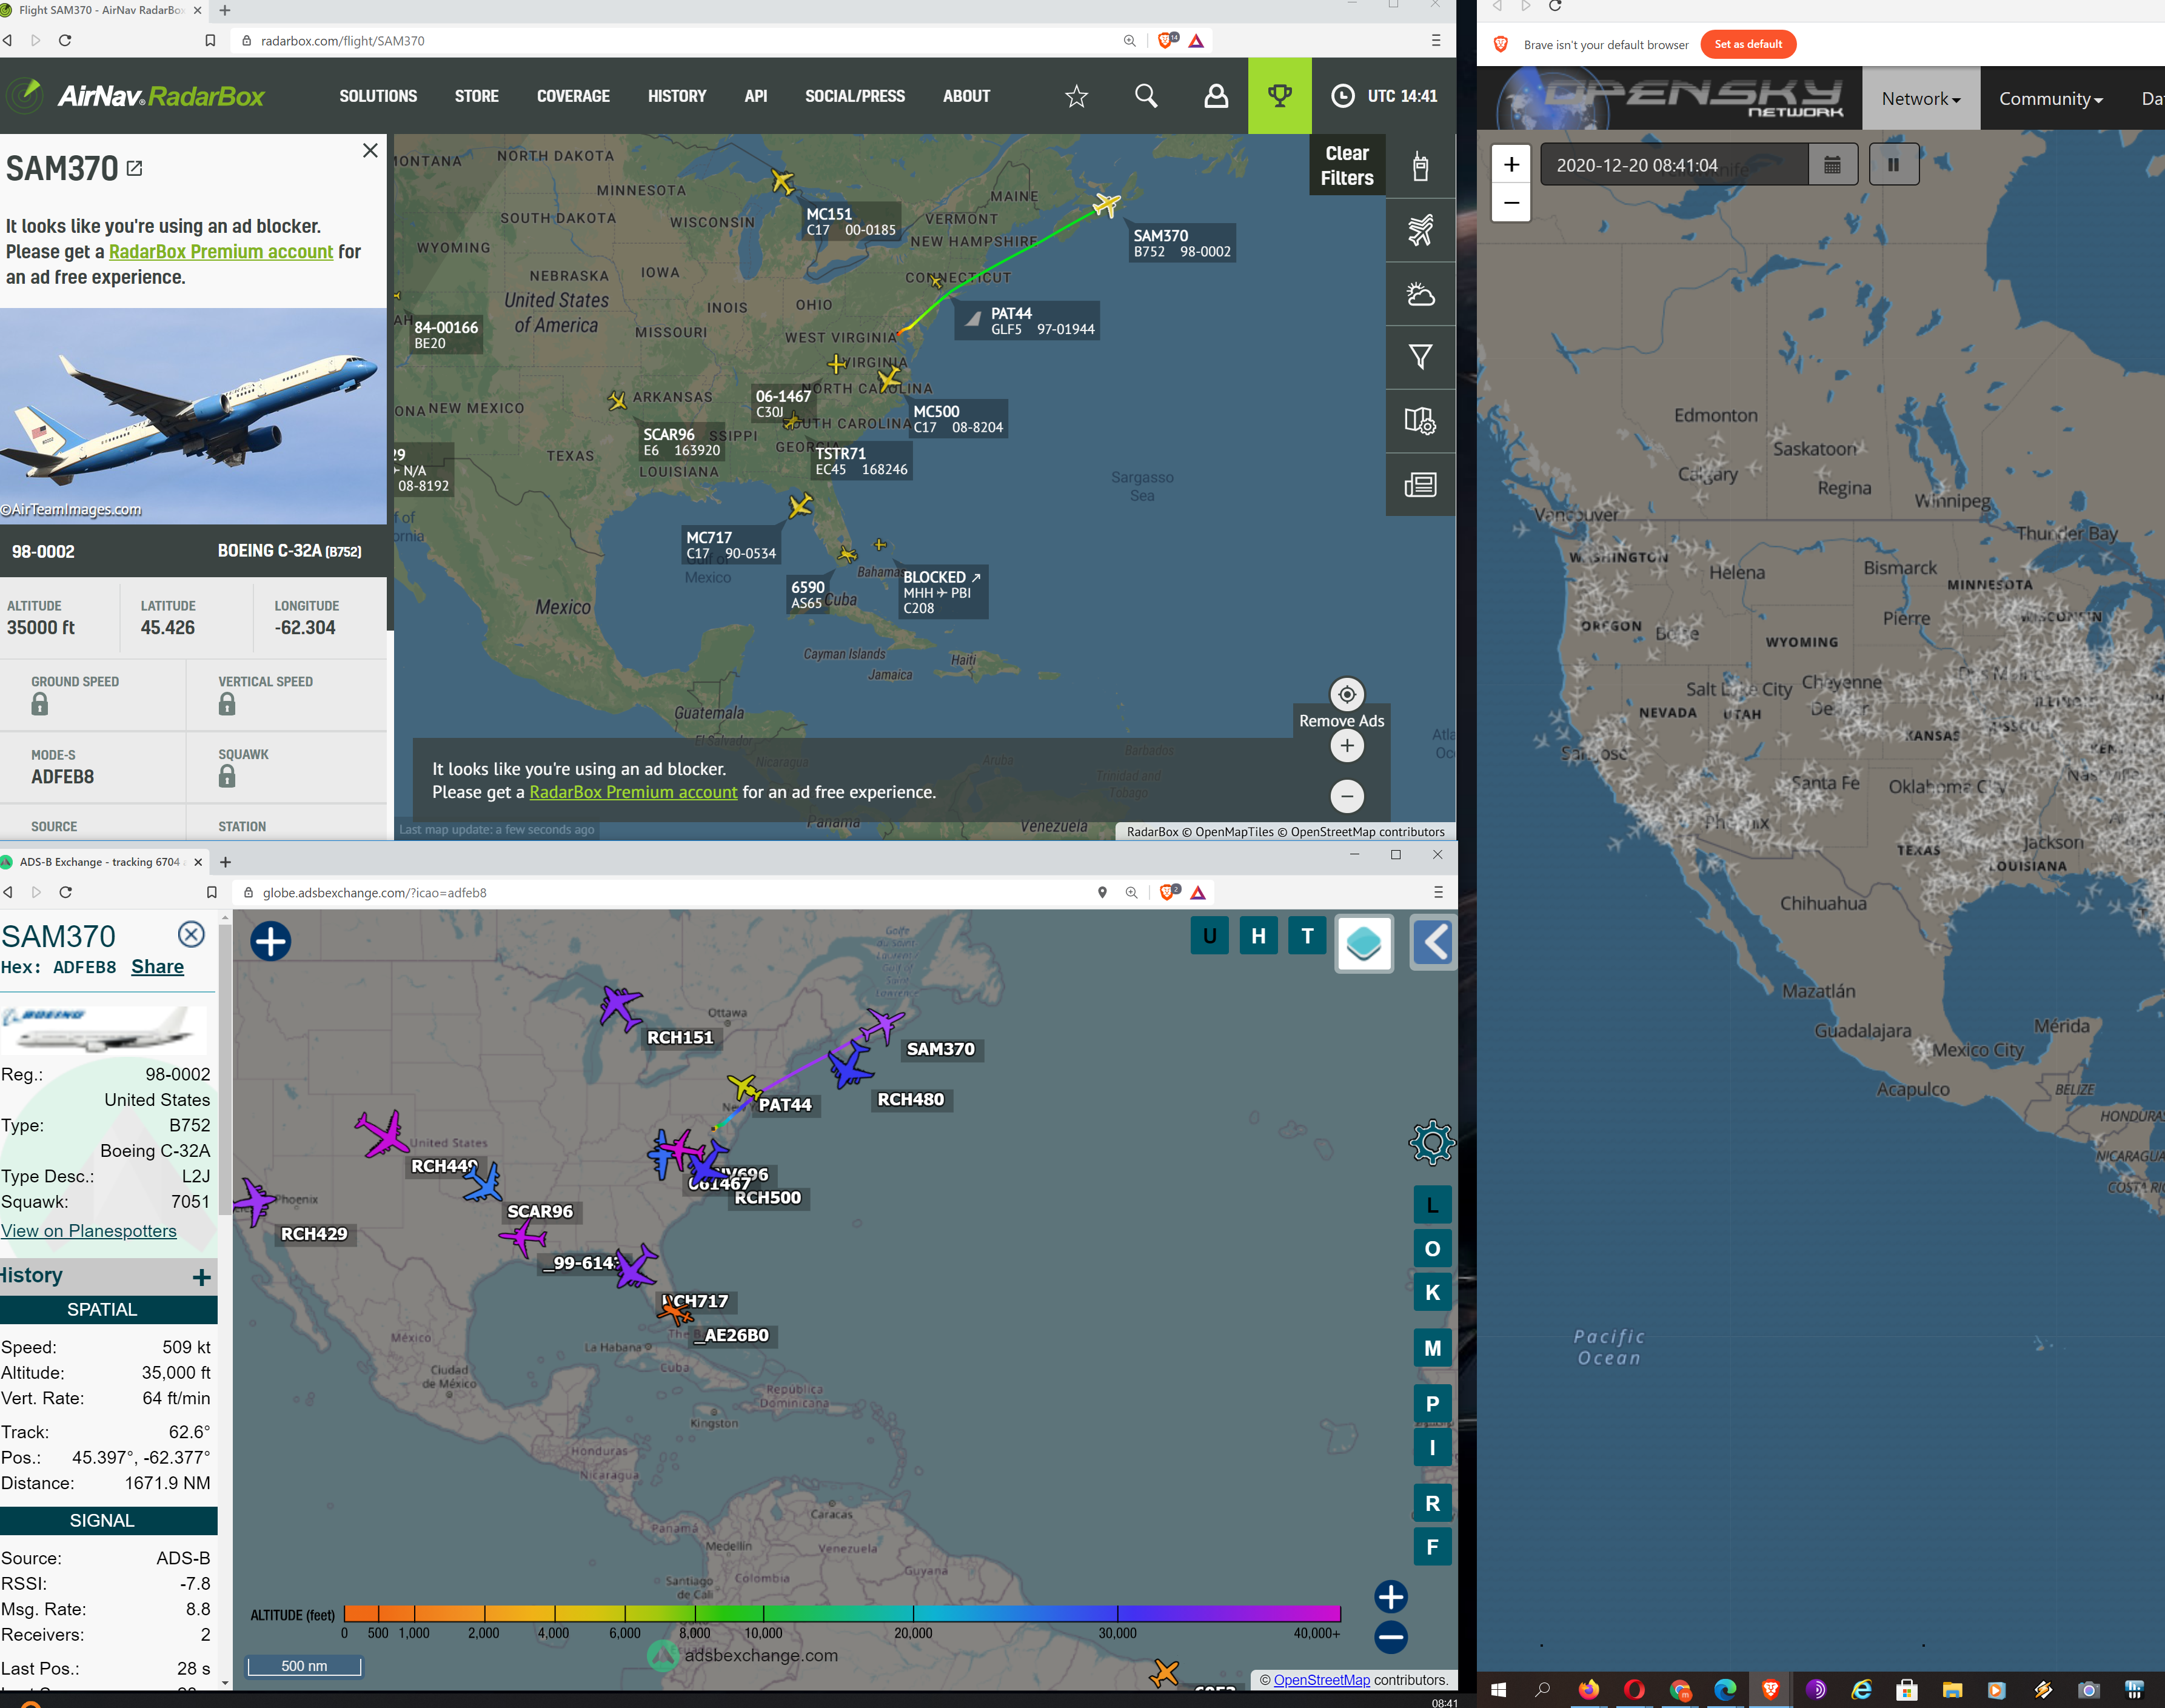Open the SOCIAL/PRESS menu in RadarBox
The height and width of the screenshot is (1708, 2165).
click(x=855, y=96)
